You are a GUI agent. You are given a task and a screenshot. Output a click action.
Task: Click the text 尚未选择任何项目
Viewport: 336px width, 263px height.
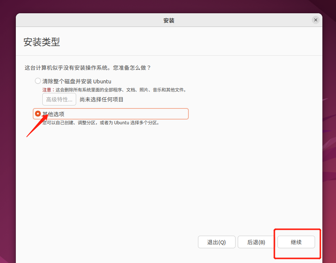[102, 99]
